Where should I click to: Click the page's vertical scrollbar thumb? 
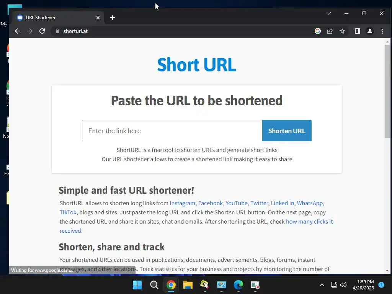click(387, 91)
